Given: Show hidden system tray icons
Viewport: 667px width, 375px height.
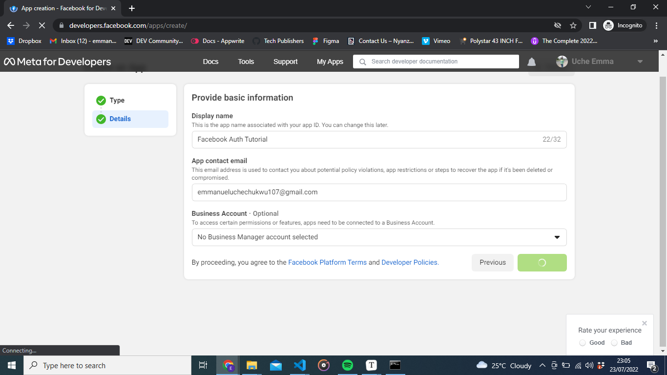Looking at the screenshot, I should [542, 365].
